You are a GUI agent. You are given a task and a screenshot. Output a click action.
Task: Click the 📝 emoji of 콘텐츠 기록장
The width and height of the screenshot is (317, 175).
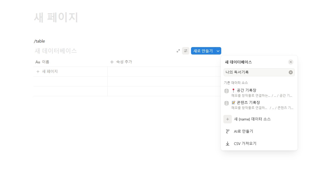click(x=233, y=103)
